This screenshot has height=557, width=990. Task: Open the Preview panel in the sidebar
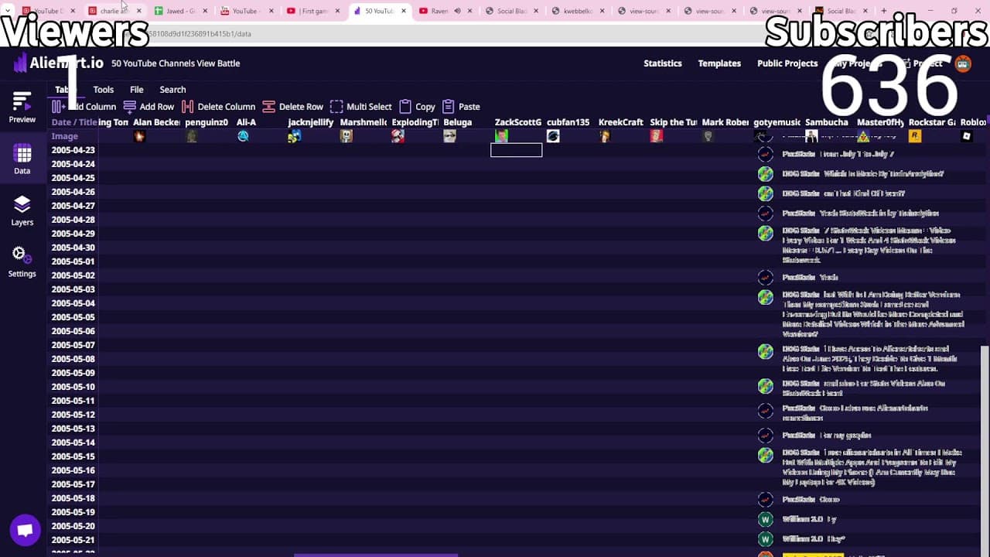(22, 108)
